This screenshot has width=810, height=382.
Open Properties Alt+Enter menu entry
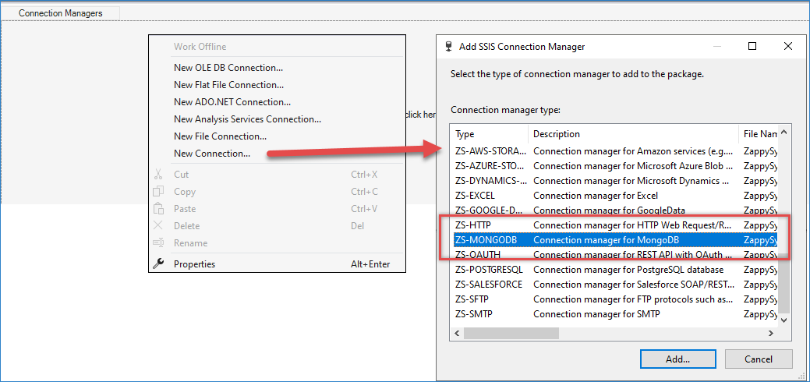pos(277,264)
